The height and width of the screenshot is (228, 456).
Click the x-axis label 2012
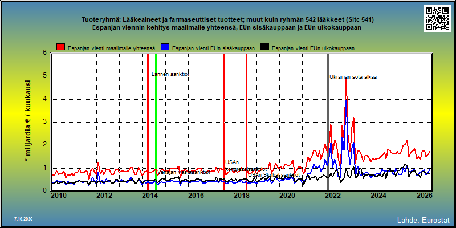click(x=104, y=196)
